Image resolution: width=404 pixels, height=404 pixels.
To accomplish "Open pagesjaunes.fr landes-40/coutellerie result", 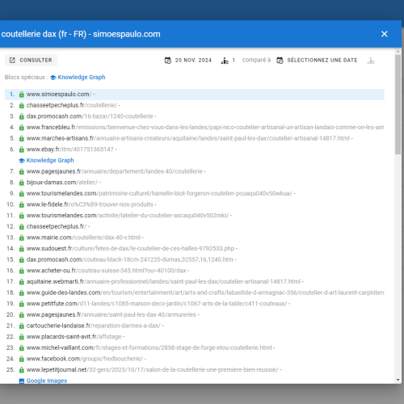I will pyautogui.click(x=115, y=171).
